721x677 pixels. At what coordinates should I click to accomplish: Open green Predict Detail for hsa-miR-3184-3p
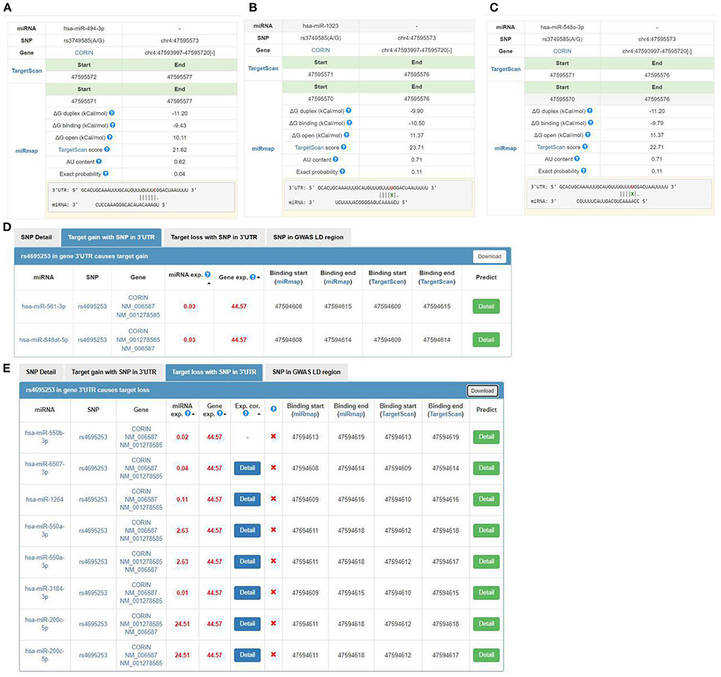tap(486, 593)
